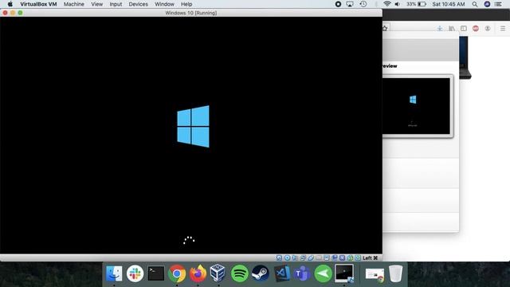Open the Firefox hamburger menu

coord(503,29)
